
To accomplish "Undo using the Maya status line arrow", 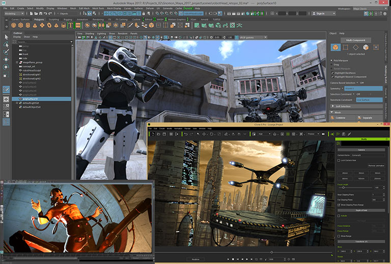I will pyautogui.click(x=45, y=13).
